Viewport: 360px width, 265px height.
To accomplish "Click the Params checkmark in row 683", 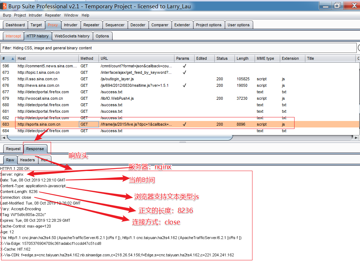I will (184, 124).
